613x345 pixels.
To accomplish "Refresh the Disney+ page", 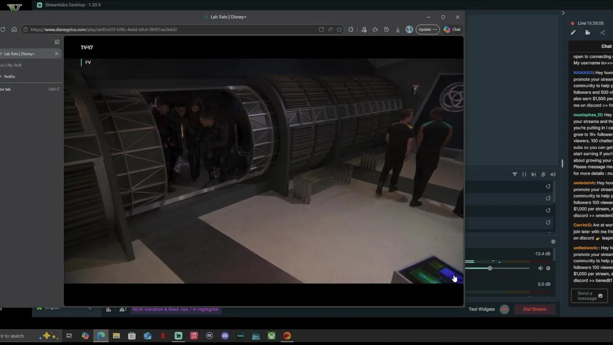I will click(3, 29).
